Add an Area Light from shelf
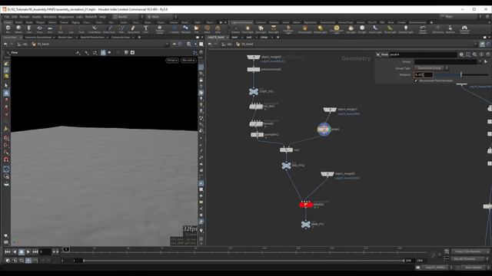This screenshot has height=276, width=492. pyautogui.click(x=274, y=29)
